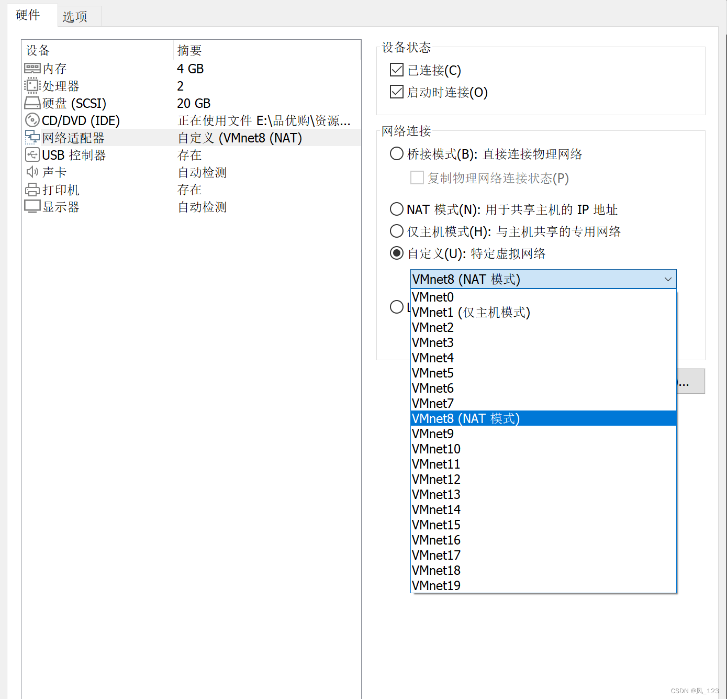The height and width of the screenshot is (699, 727).
Task: Choose VMnet1 (仅主机模式) from the list
Action: (x=543, y=312)
